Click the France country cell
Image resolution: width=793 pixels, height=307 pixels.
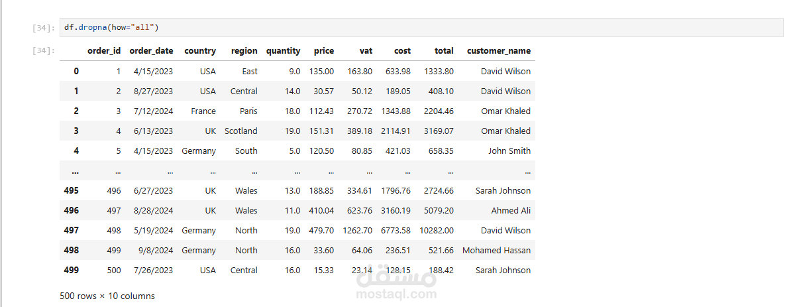click(203, 111)
